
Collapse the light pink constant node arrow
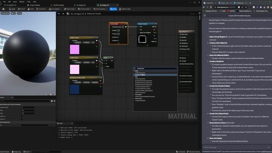[x=97, y=58]
